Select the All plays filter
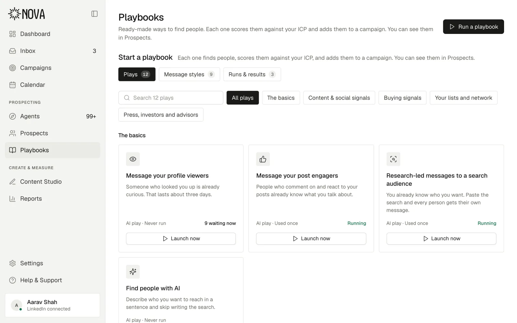Viewport: 517px width, 323px height. (243, 98)
